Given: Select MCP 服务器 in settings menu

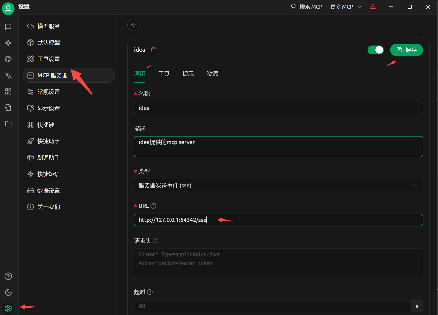Looking at the screenshot, I should click(x=69, y=75).
